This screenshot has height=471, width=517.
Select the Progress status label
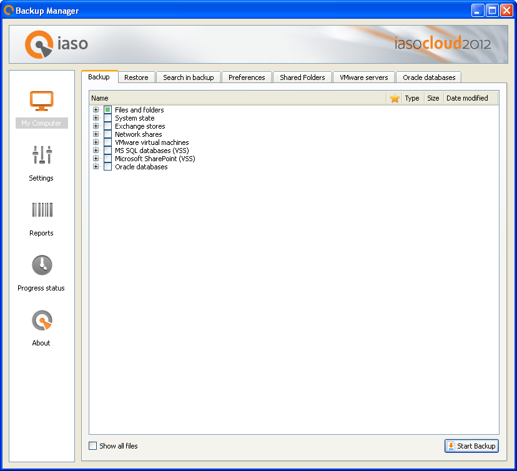(x=41, y=288)
